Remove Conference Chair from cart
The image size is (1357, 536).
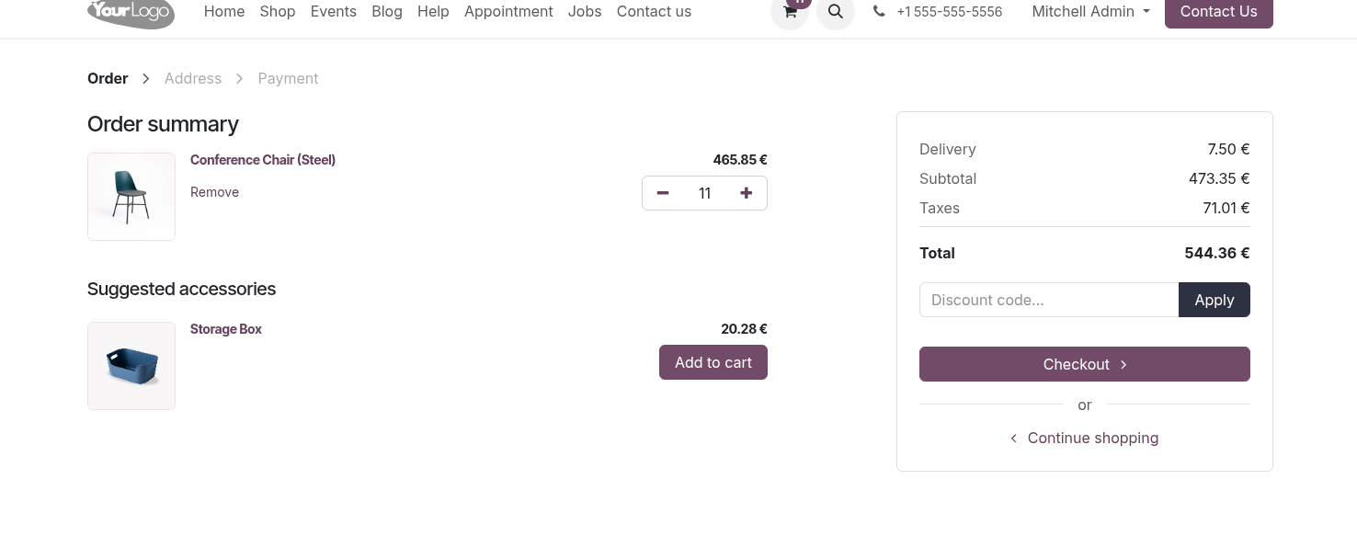(214, 192)
